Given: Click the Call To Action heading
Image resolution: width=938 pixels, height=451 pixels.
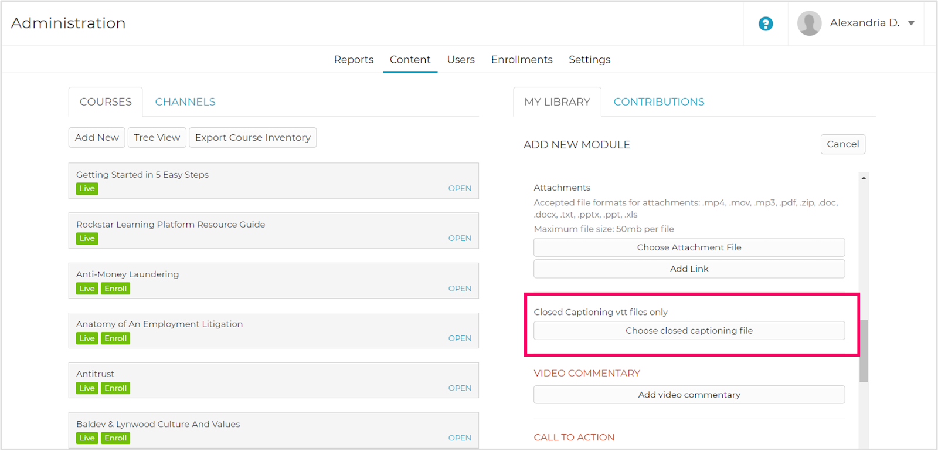Looking at the screenshot, I should pyautogui.click(x=574, y=438).
